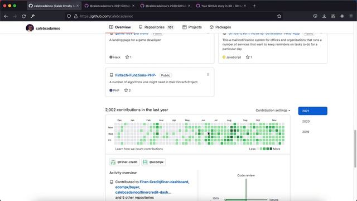Open the Repositories tab
The image size is (357, 201).
point(156,27)
